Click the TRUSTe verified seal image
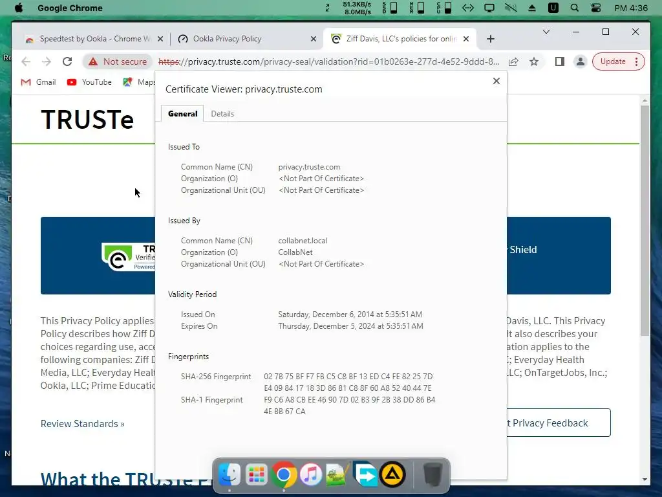The image size is (662, 497). point(129,256)
